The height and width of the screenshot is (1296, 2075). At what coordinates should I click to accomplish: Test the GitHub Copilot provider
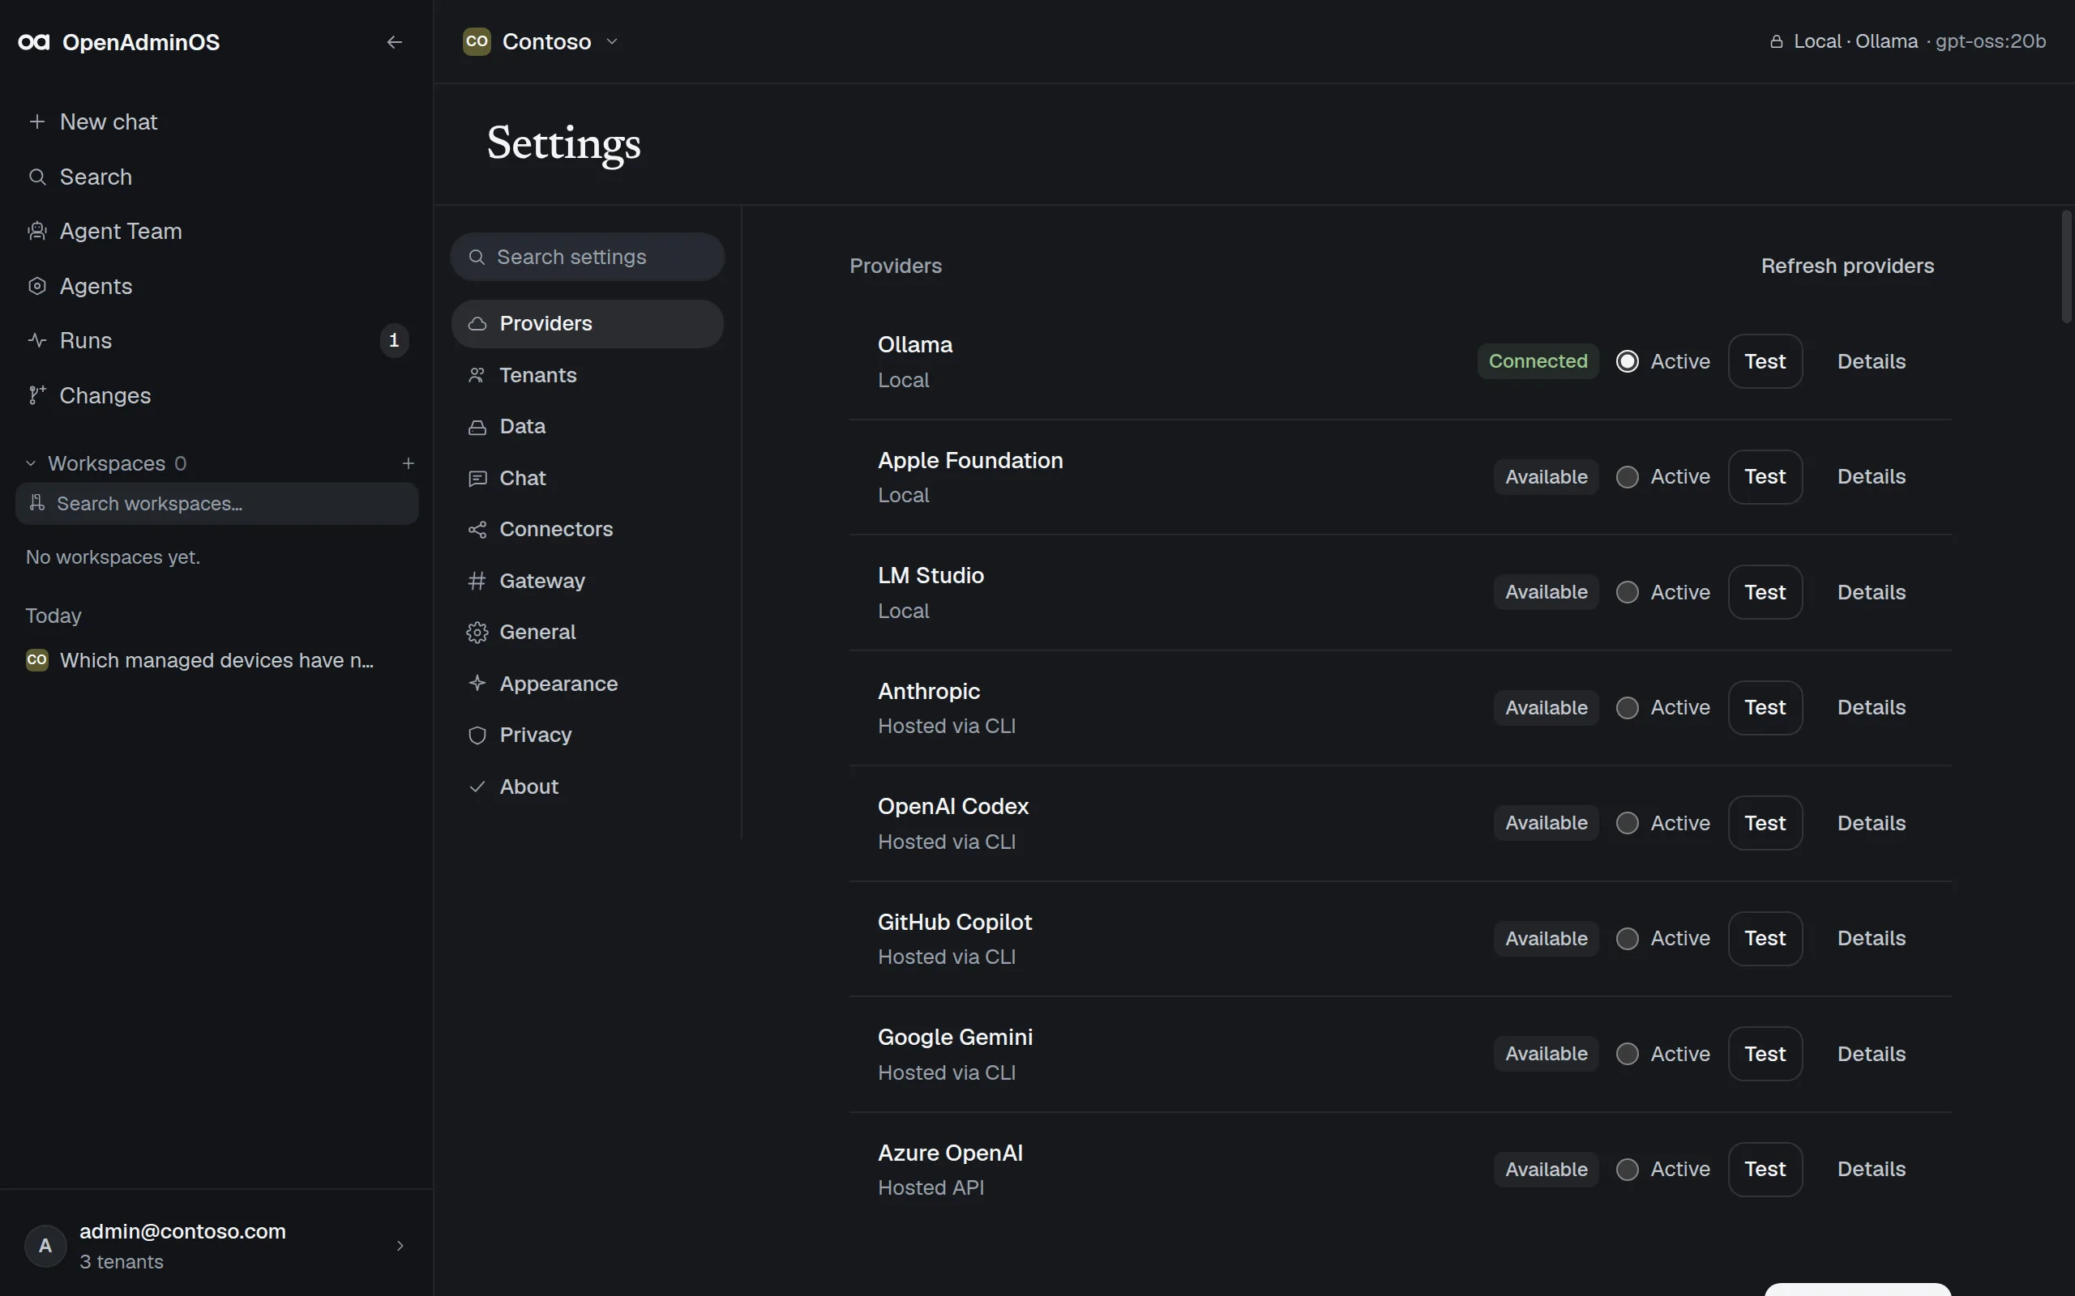(1765, 939)
